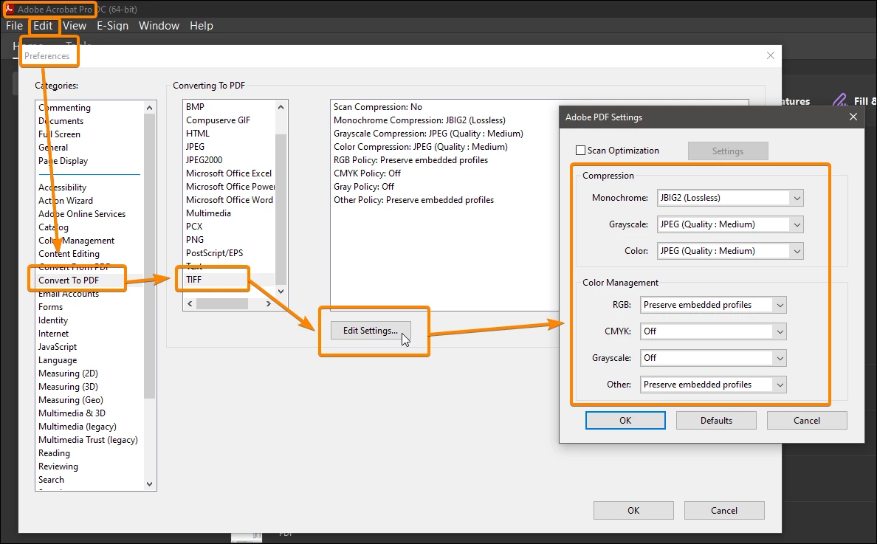
Task: Select the Reviewing category
Action: click(x=58, y=466)
